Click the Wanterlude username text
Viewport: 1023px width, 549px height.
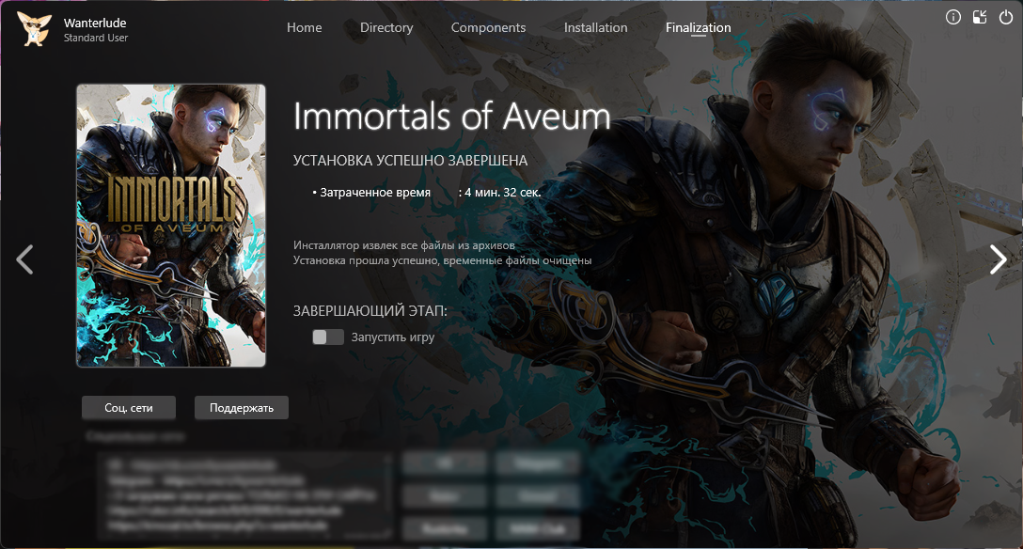click(x=95, y=23)
